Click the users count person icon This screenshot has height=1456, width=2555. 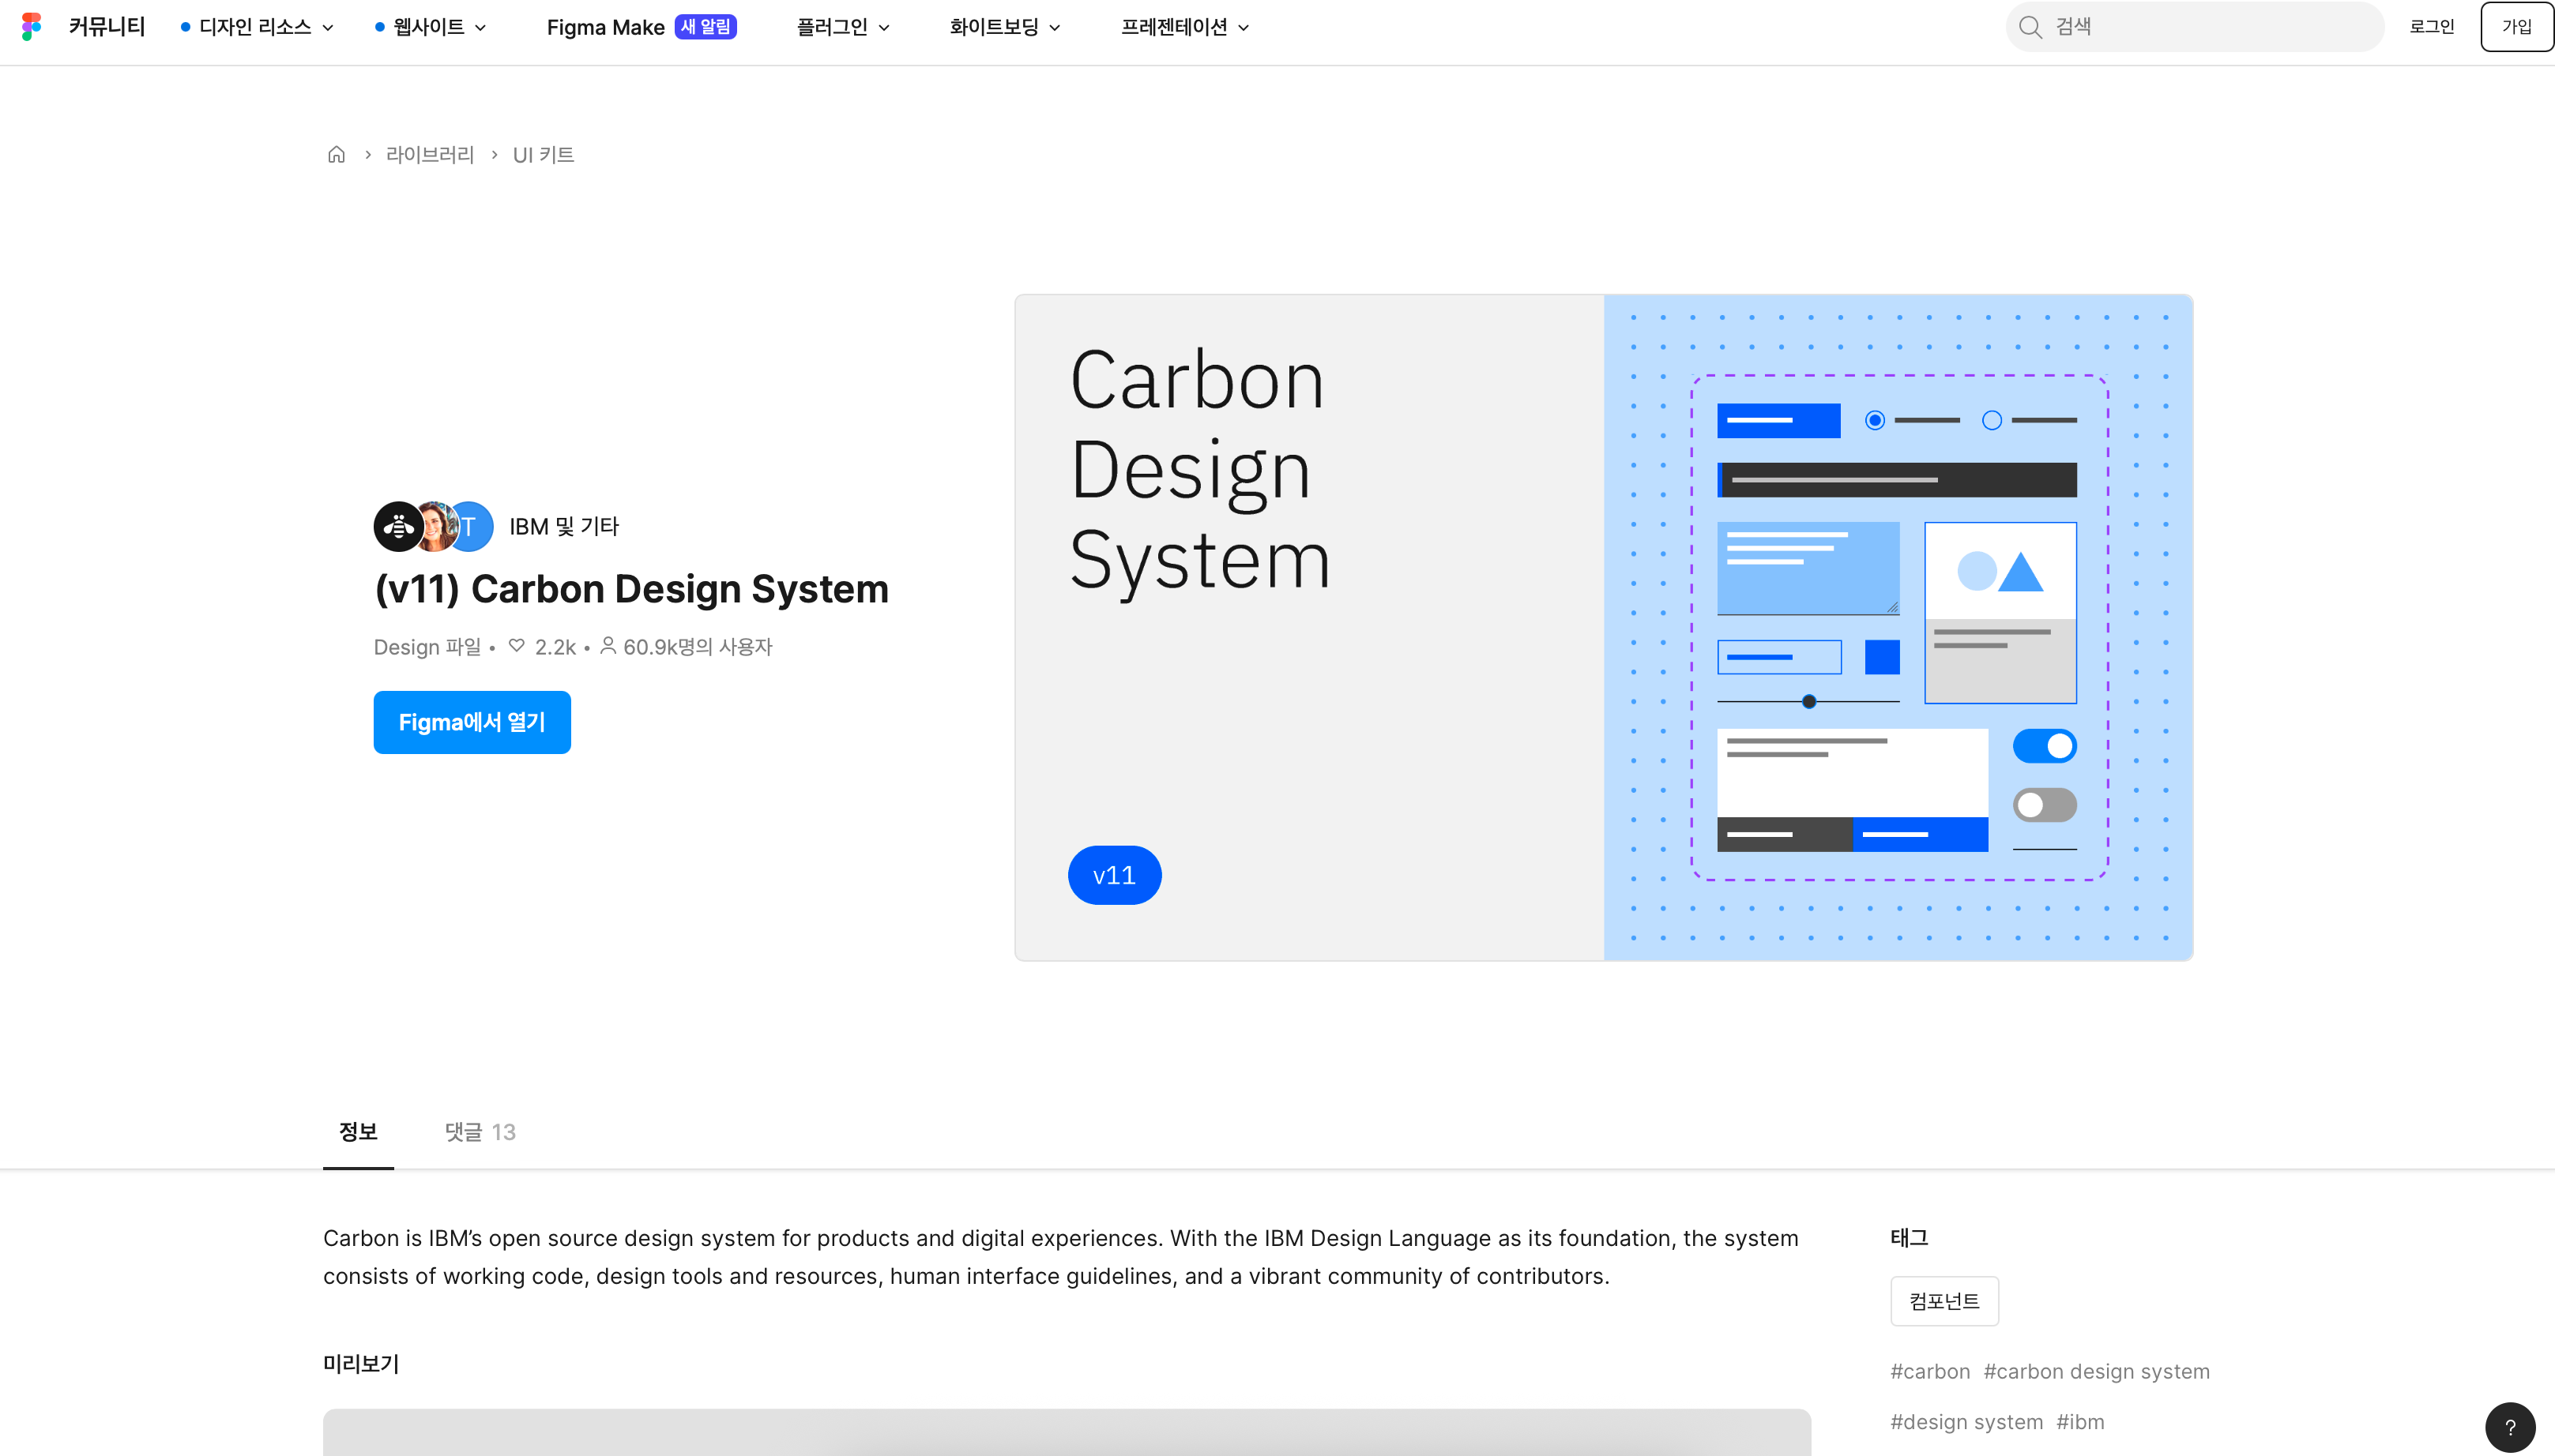coord(608,646)
